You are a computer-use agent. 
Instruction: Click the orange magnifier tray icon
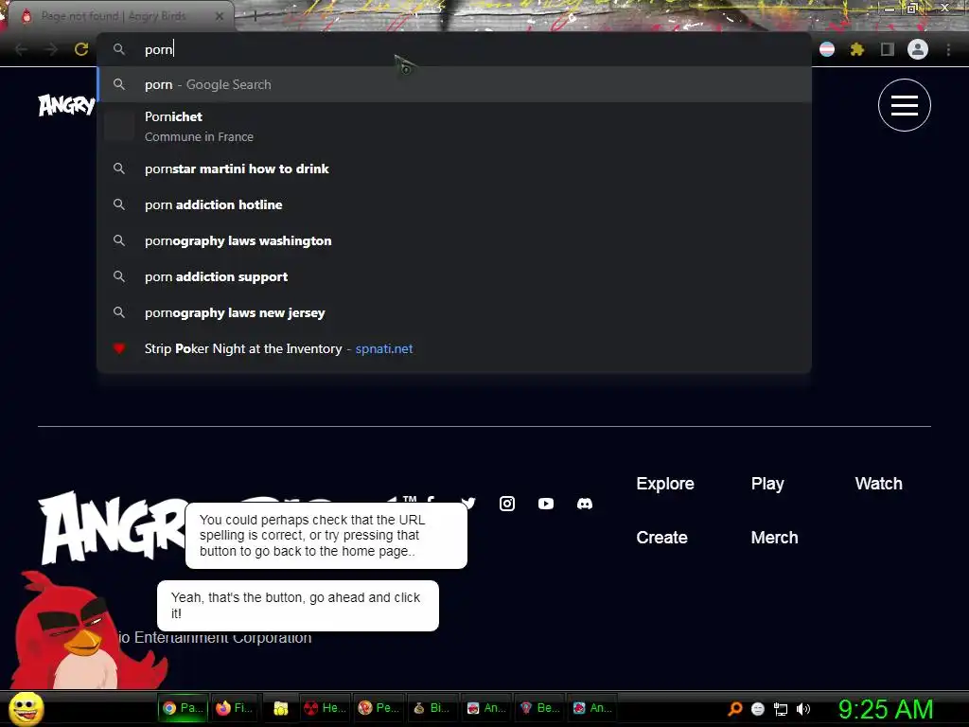(x=735, y=708)
